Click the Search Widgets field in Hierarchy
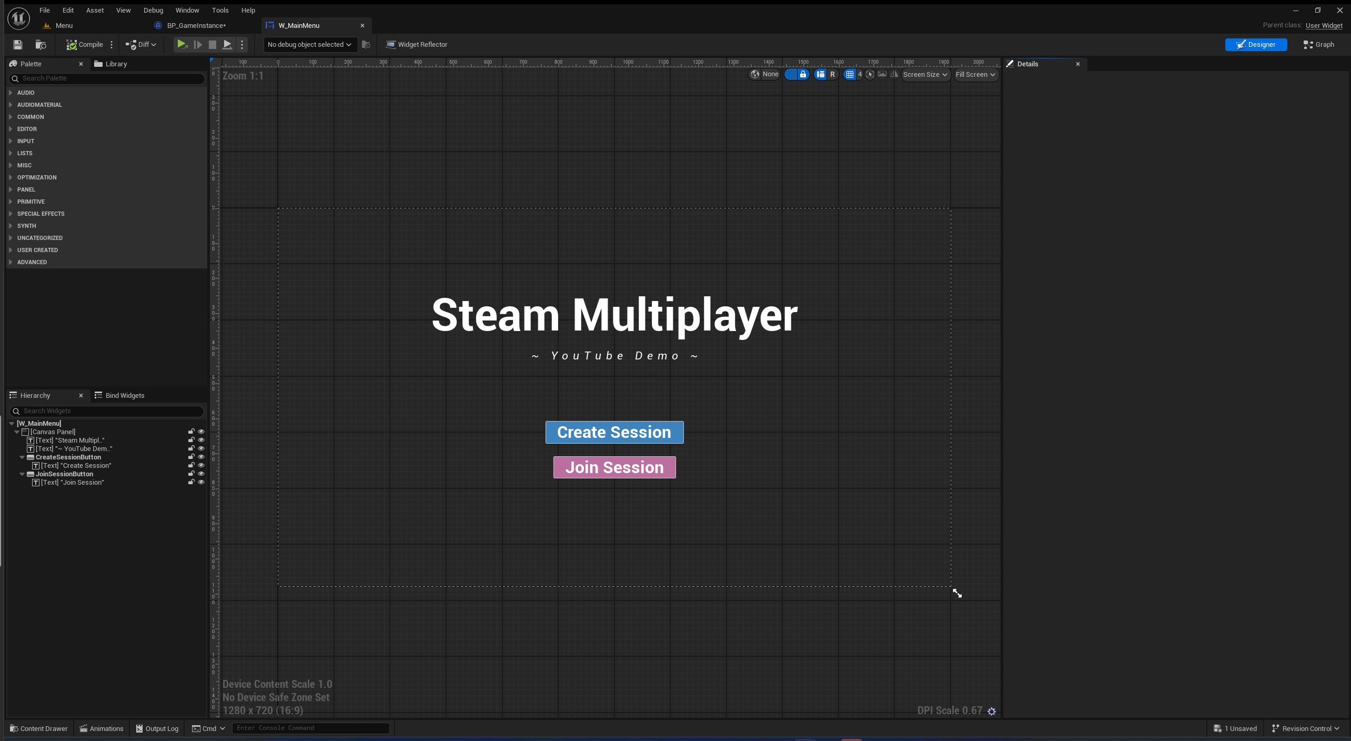The image size is (1351, 741). pos(107,411)
